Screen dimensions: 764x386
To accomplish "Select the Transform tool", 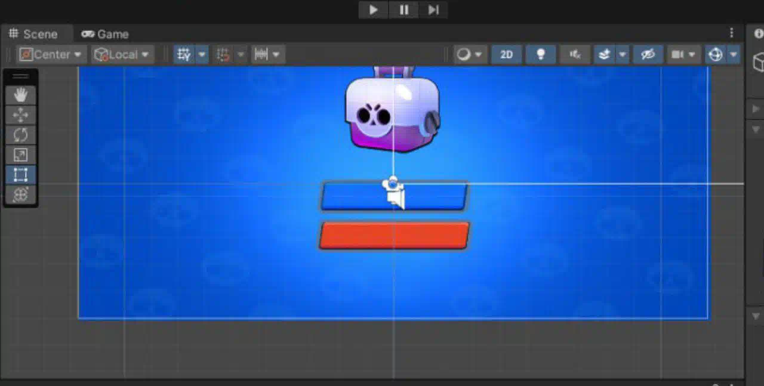I will (21, 194).
